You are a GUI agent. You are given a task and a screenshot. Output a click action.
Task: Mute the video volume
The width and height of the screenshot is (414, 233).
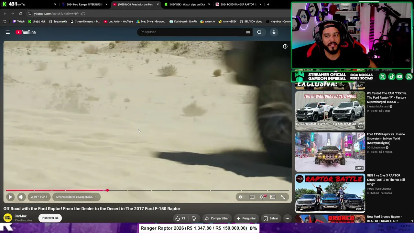pos(21,197)
